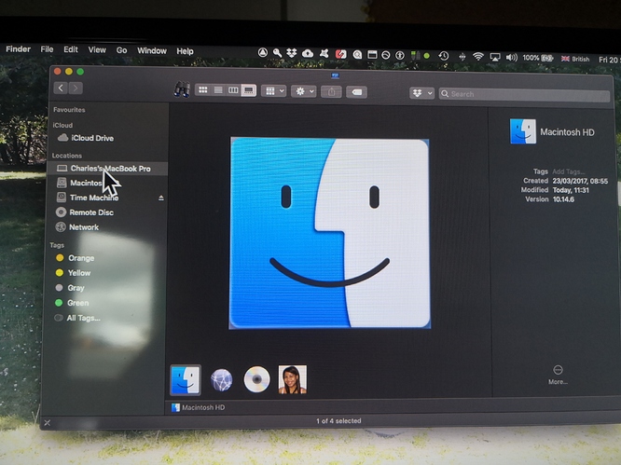Click the 100% battery status icon

[x=537, y=58]
